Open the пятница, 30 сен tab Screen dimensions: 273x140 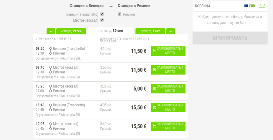coord(111,31)
